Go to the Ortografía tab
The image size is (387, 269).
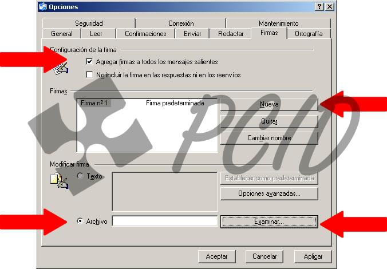(x=309, y=34)
